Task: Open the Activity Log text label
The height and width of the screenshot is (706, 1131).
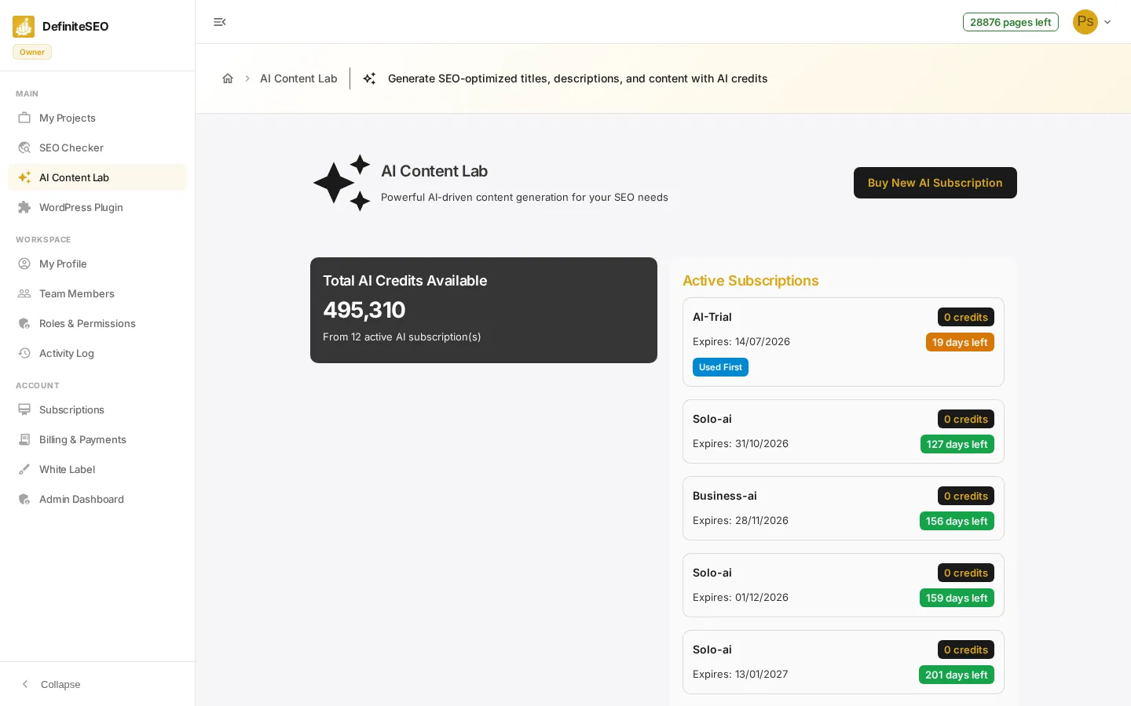Action: (x=67, y=353)
